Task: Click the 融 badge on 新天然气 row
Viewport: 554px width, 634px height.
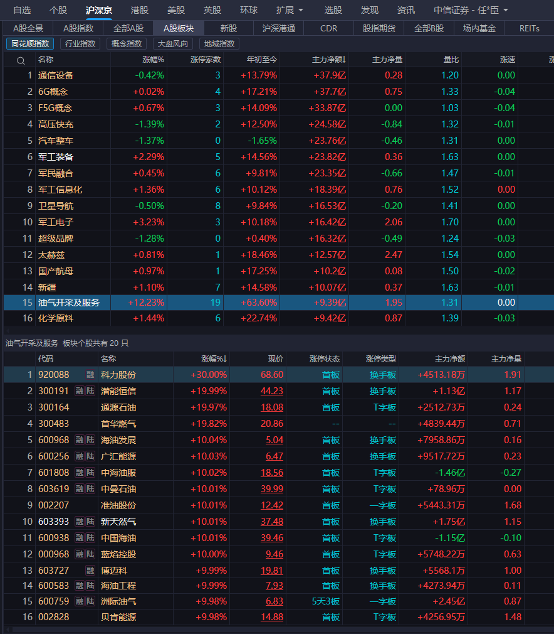Action: 80,522
